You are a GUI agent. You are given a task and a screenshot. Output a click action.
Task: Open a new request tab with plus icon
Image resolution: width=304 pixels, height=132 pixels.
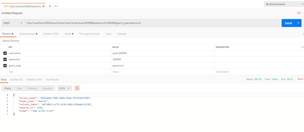(50, 6)
